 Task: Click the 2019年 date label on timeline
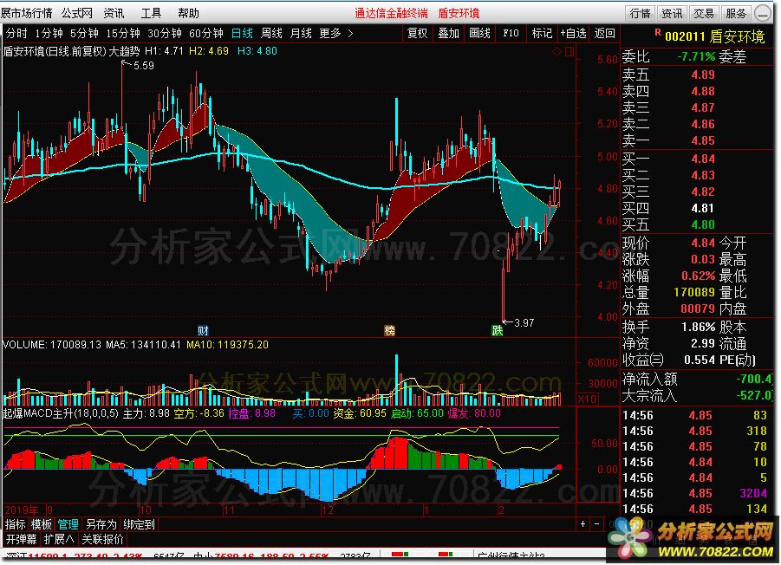21,510
